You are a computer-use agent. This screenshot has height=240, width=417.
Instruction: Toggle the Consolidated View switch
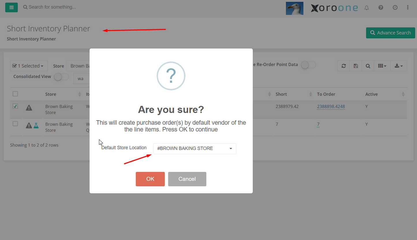coord(61,77)
